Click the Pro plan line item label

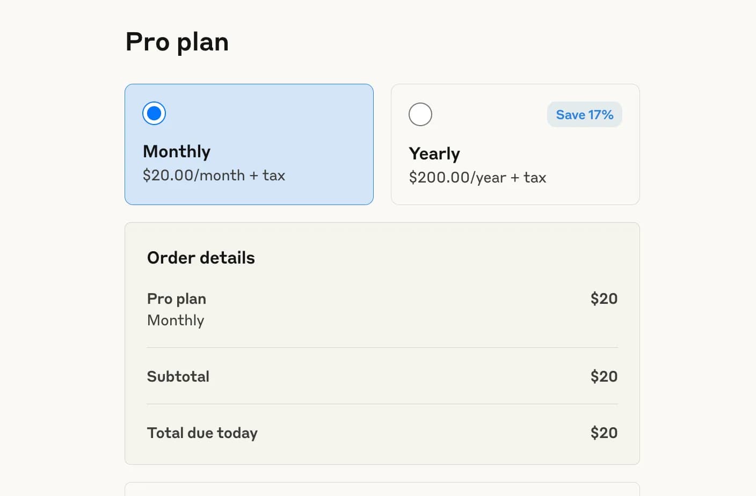click(x=177, y=298)
